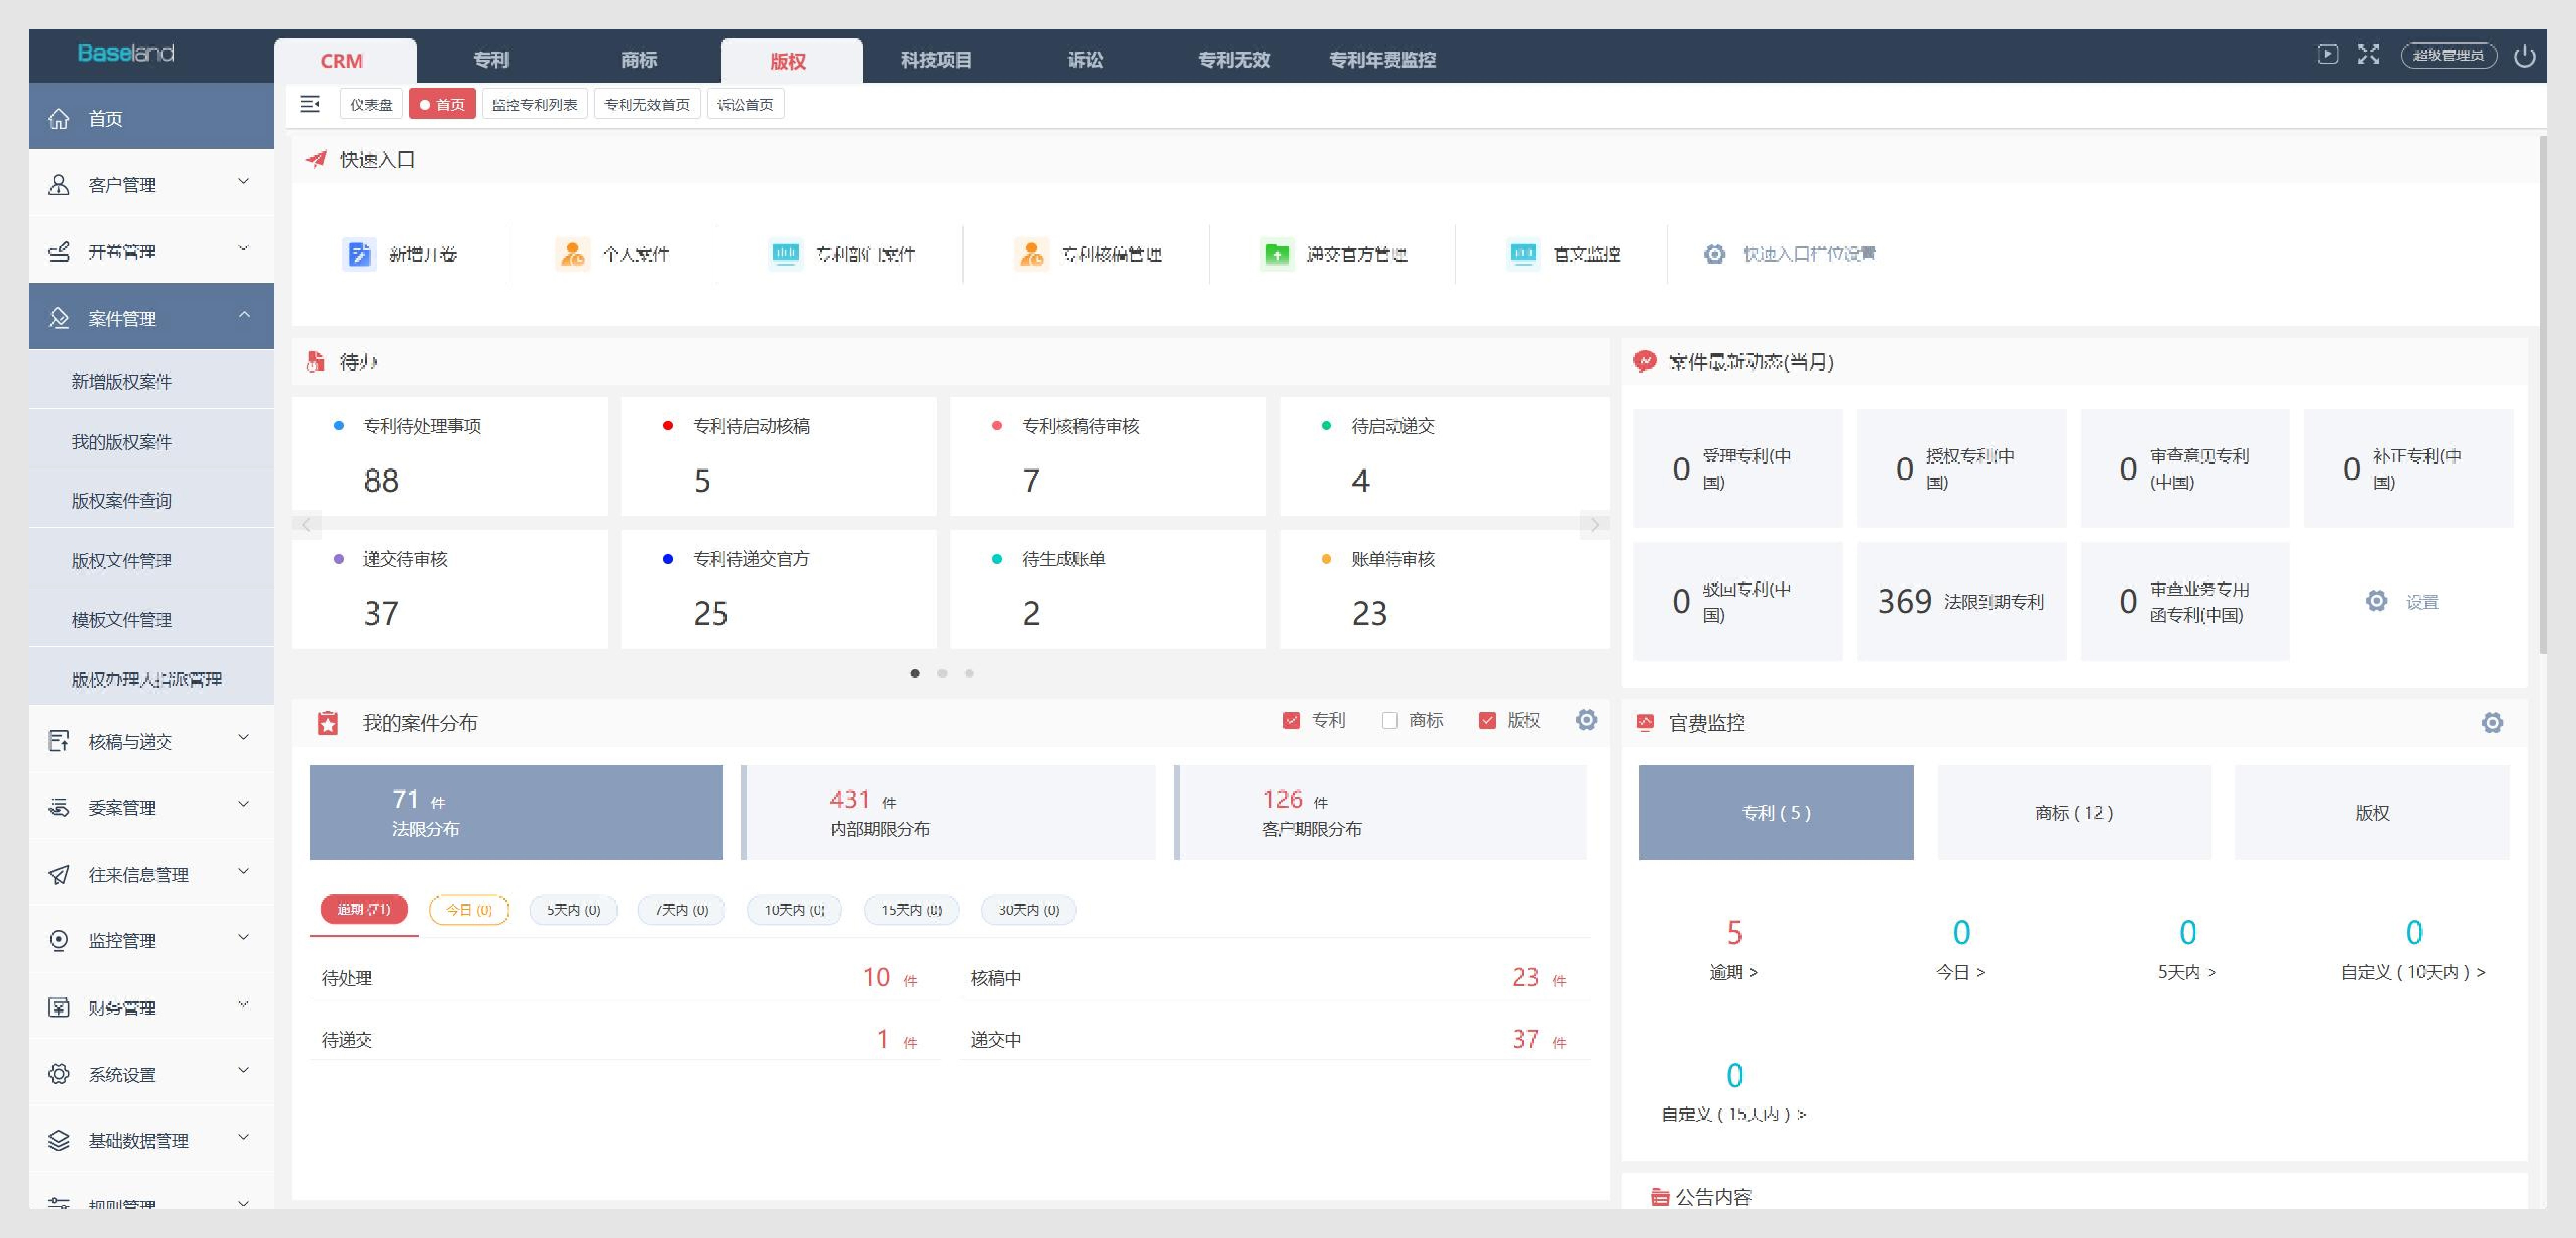The height and width of the screenshot is (1238, 2576).
Task: Click 监控管理 sidebar icon
Action: (x=59, y=940)
